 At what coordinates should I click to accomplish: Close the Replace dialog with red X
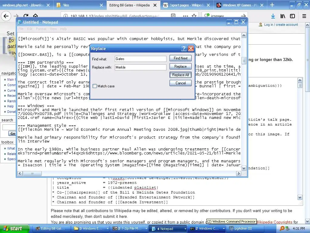pos(191,49)
